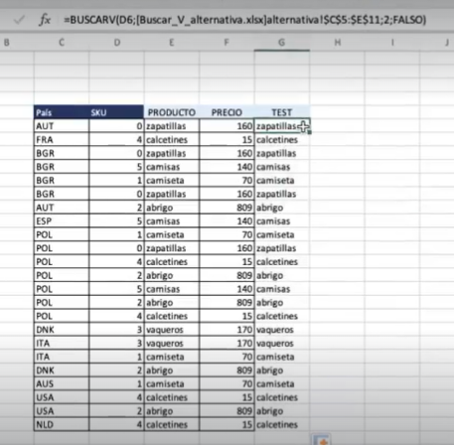Select the PRECIO cell in the NLD row

227,424
